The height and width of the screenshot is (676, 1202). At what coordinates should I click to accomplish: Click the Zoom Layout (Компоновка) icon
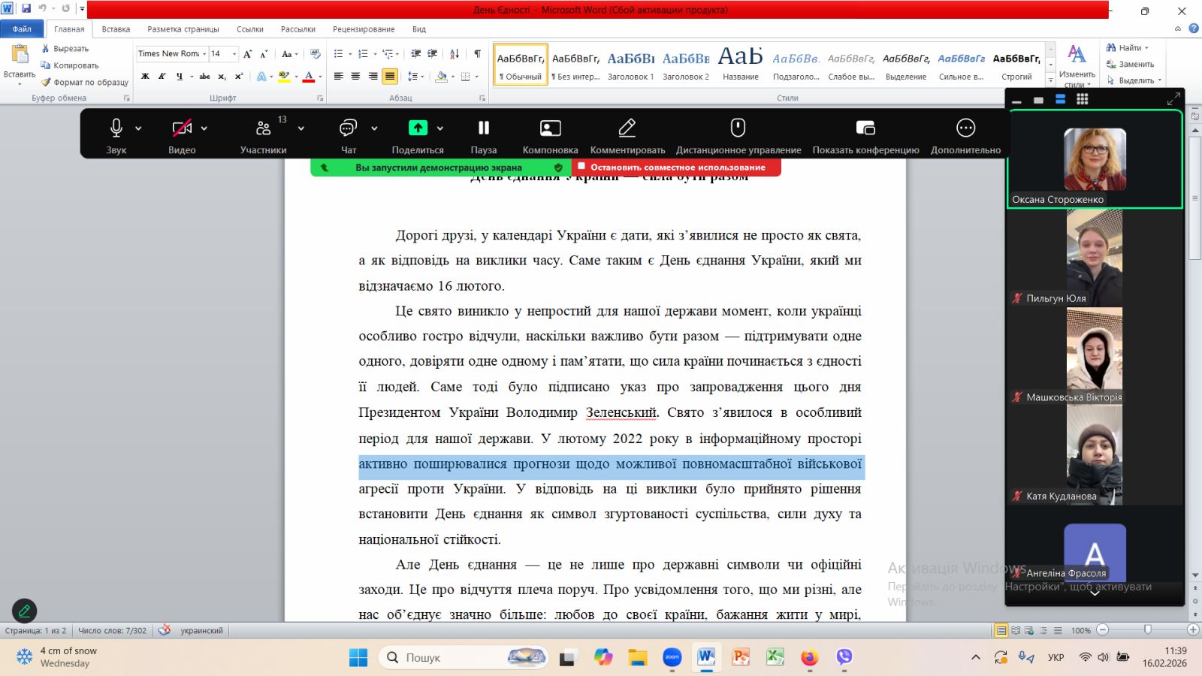(550, 128)
